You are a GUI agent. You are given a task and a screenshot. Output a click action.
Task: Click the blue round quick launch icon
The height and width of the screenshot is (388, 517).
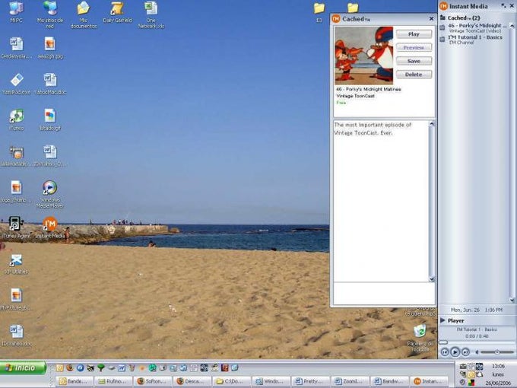(81, 367)
